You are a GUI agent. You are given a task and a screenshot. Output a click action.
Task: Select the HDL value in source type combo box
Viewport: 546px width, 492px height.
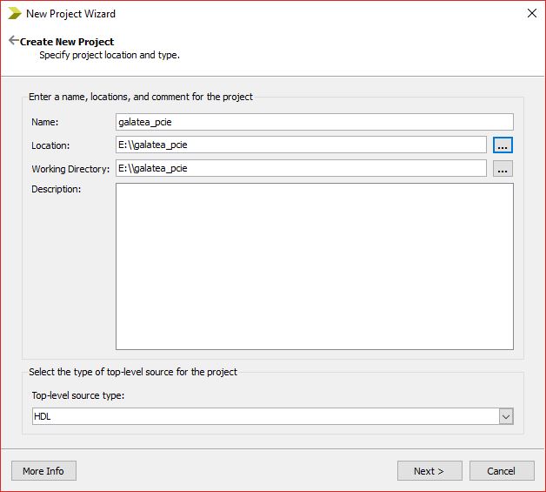(261, 417)
